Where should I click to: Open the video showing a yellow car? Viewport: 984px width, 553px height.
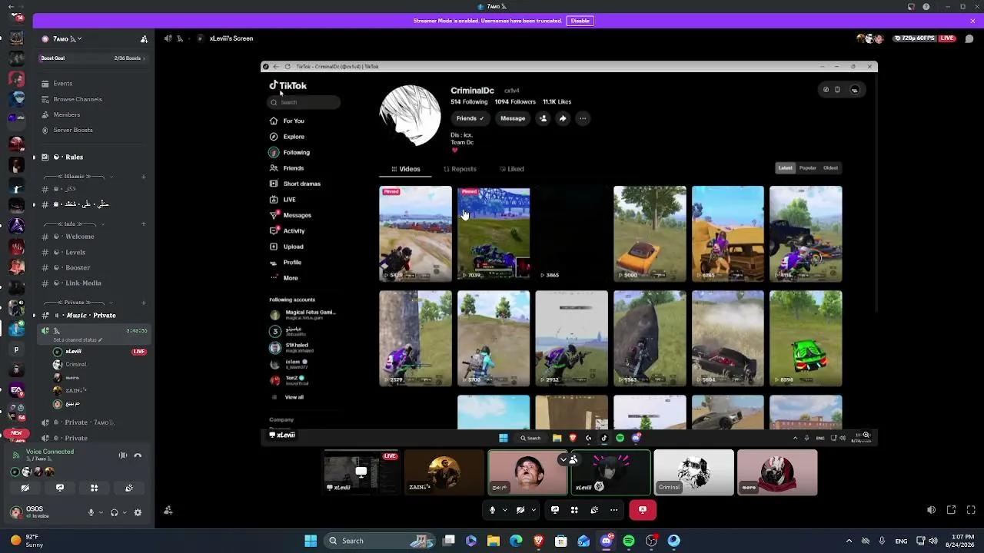pyautogui.click(x=650, y=233)
